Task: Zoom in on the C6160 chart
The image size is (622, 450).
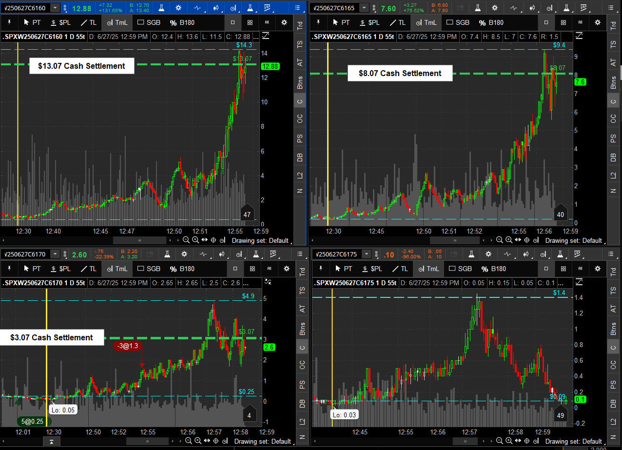Action: pyautogui.click(x=195, y=240)
